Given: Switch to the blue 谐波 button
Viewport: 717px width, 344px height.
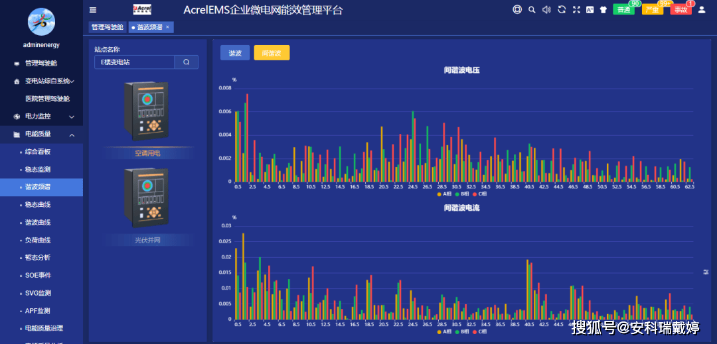Looking at the screenshot, I should [x=235, y=53].
